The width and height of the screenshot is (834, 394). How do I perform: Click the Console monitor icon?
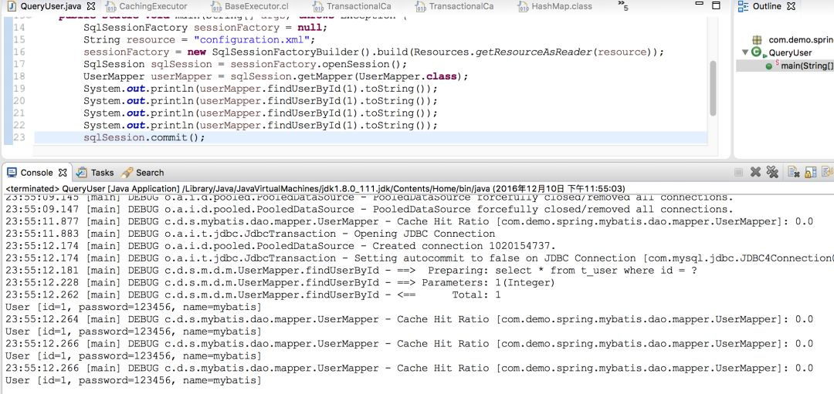[x=12, y=173]
